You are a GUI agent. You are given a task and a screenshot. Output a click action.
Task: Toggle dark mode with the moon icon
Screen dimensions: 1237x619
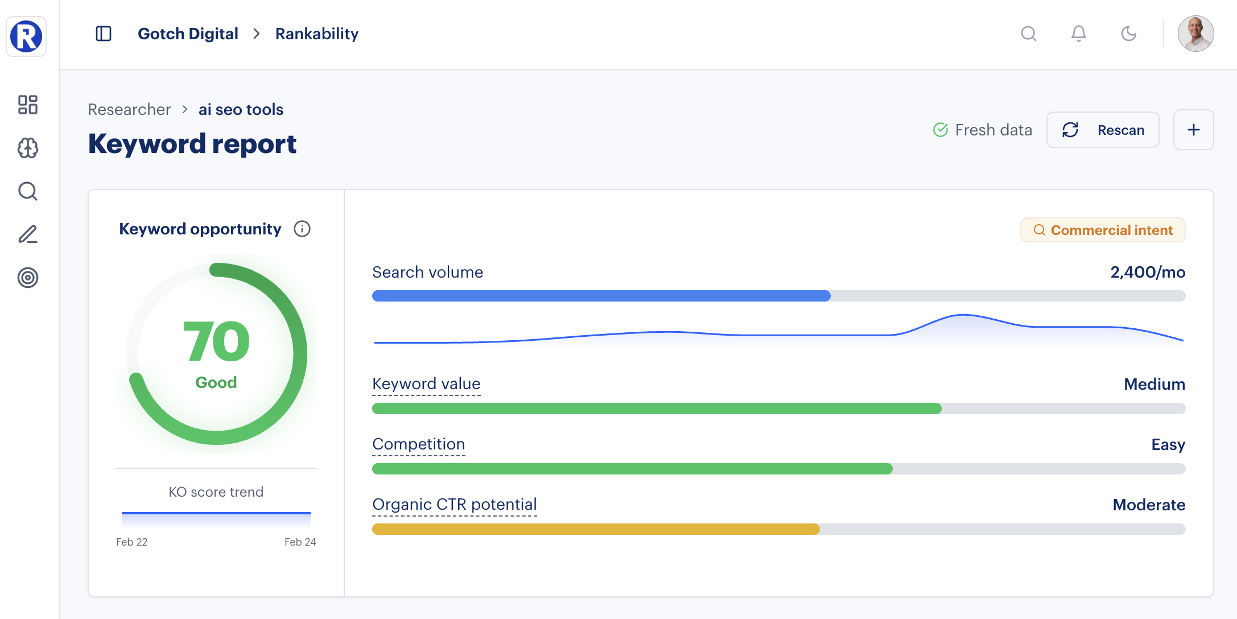pyautogui.click(x=1128, y=34)
